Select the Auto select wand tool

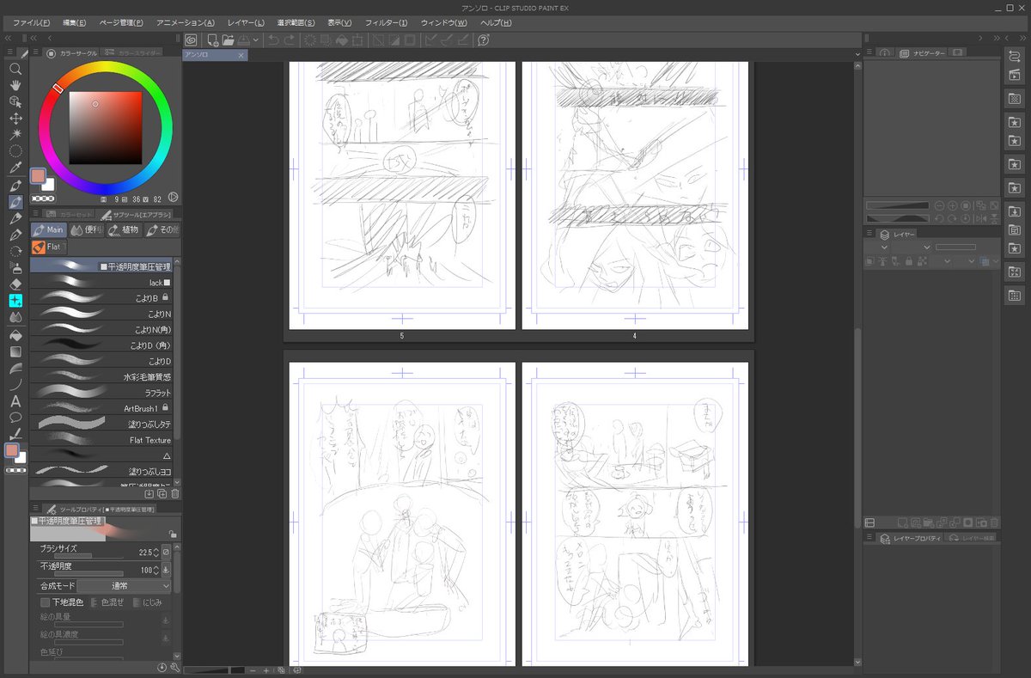(15, 134)
